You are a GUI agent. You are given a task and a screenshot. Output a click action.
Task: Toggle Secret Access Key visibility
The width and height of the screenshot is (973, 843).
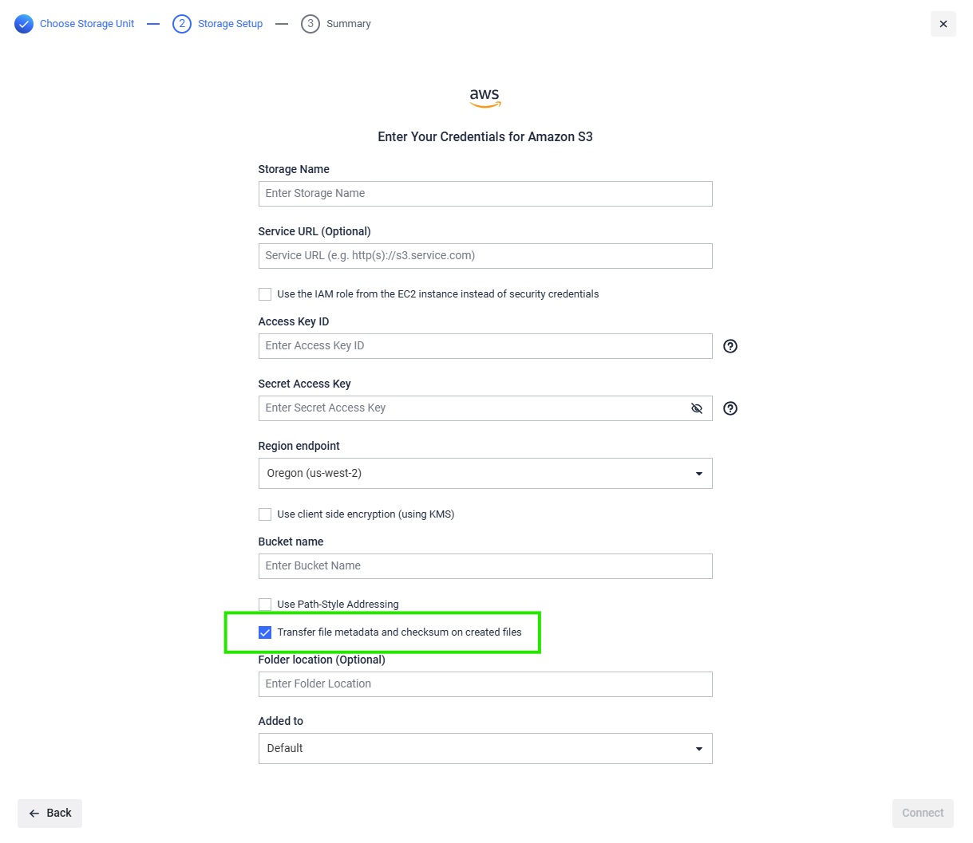pos(697,408)
